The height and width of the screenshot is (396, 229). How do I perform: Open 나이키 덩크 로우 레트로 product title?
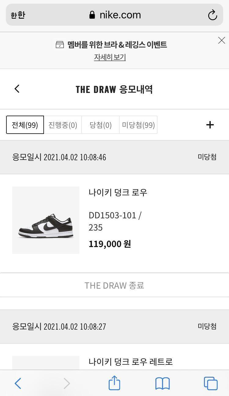point(131,361)
